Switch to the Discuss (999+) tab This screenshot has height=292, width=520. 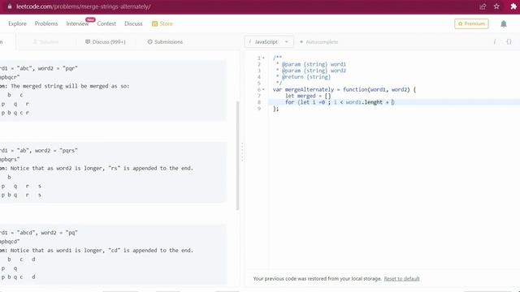coord(106,42)
